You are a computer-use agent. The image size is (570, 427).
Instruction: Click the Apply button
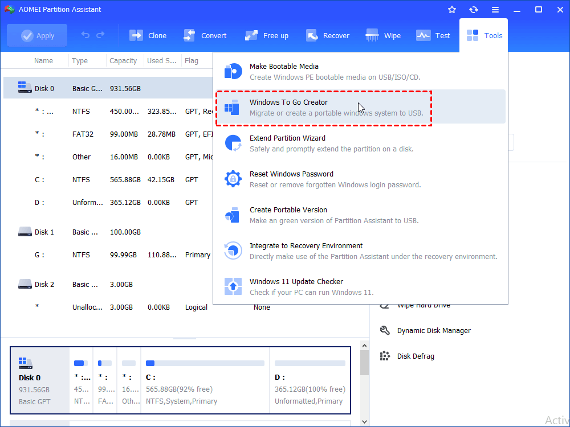[37, 35]
